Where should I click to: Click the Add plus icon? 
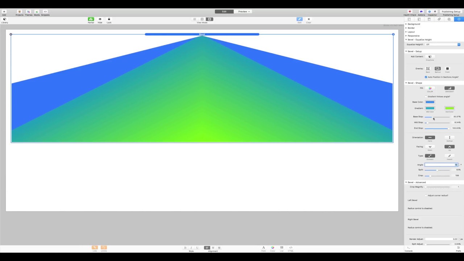(x=4, y=12)
